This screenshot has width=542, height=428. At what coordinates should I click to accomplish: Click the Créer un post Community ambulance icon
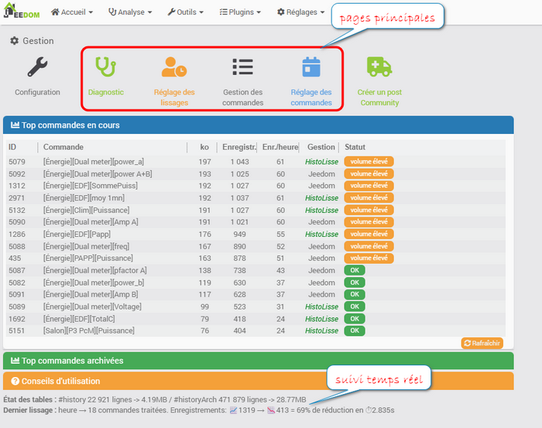(379, 67)
